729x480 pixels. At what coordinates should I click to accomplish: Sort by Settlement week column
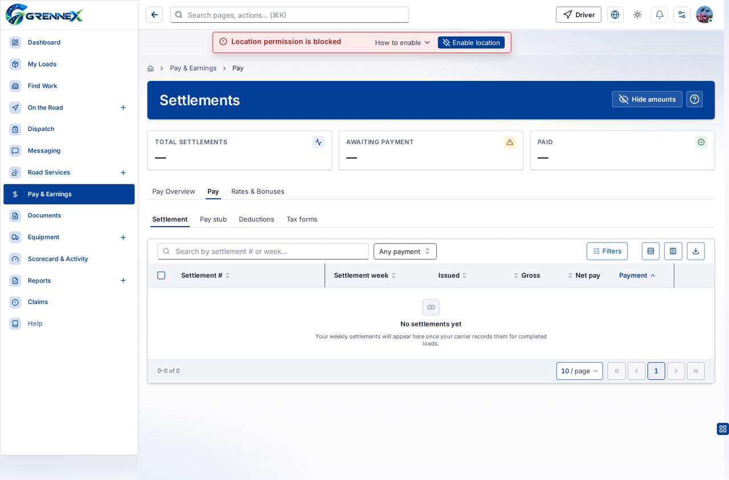tap(364, 276)
